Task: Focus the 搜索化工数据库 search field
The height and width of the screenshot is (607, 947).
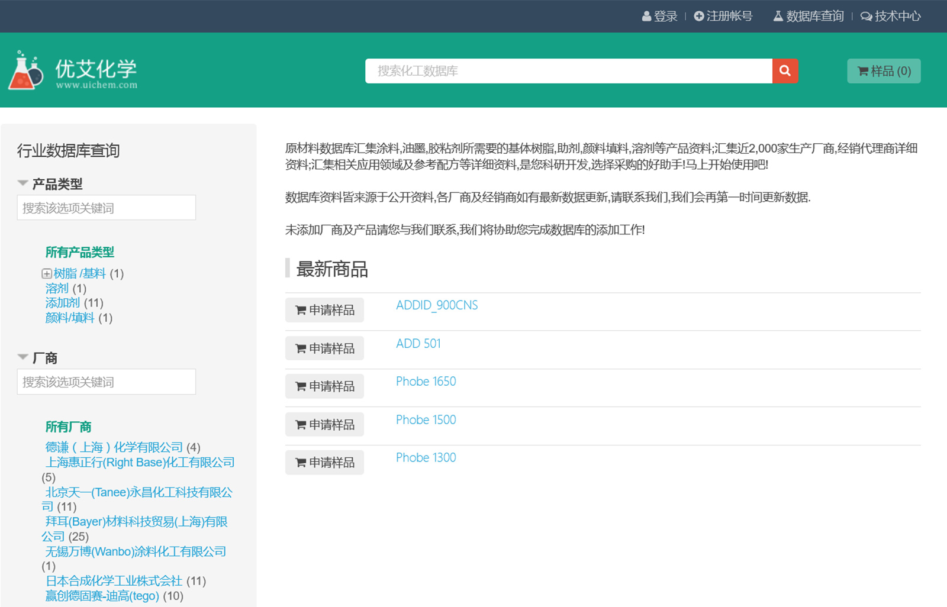Action: coord(568,71)
